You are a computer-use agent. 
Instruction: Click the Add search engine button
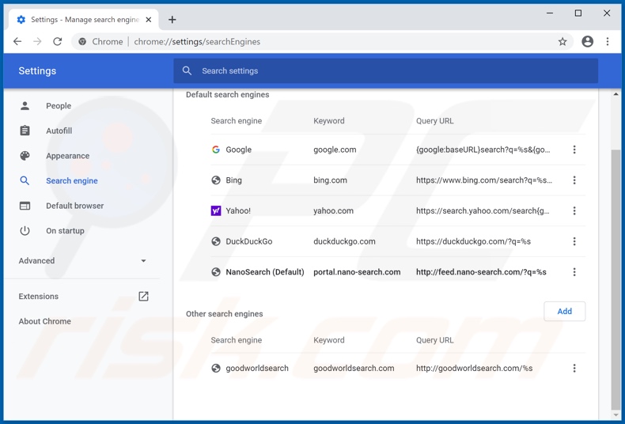(x=564, y=312)
